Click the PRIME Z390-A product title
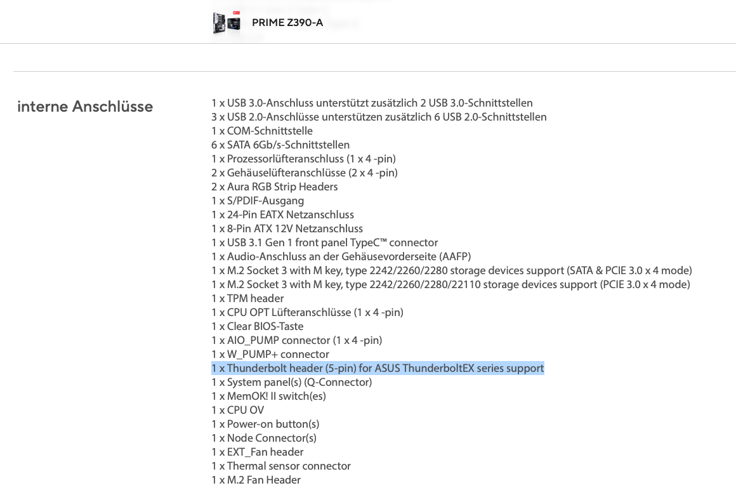This screenshot has height=495, width=736. (287, 23)
